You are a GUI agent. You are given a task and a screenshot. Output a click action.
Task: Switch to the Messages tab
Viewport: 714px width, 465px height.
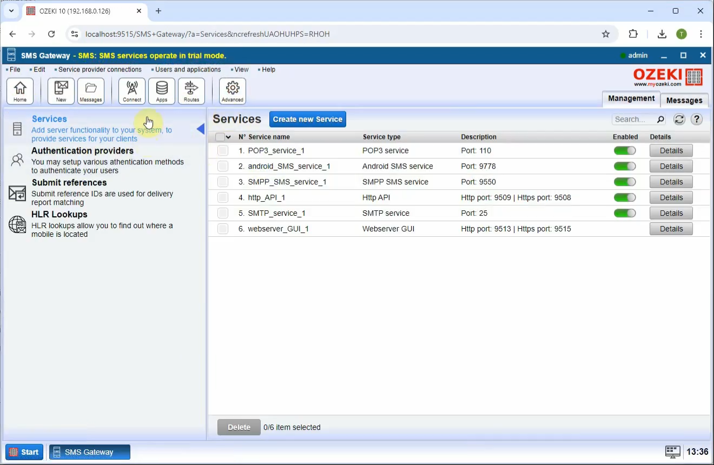click(x=684, y=100)
